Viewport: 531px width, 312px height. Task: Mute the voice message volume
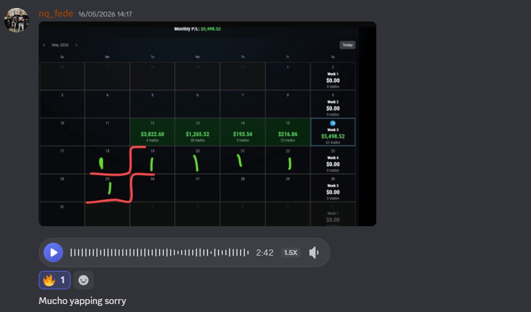pyautogui.click(x=314, y=253)
